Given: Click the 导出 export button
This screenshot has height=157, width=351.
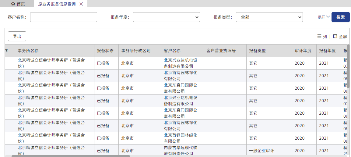Looking at the screenshot, I should pyautogui.click(x=17, y=36).
